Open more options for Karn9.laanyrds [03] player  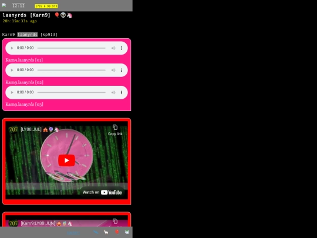point(122,92)
